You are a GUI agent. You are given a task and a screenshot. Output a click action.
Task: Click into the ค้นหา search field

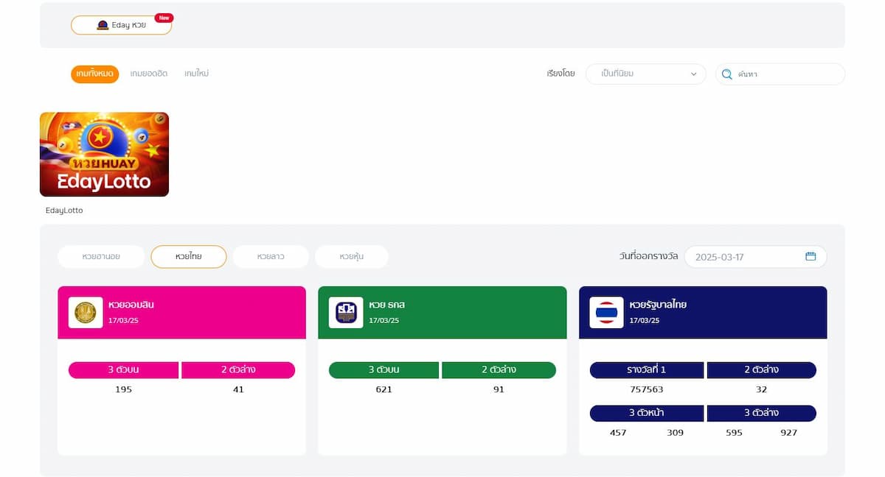coord(785,74)
